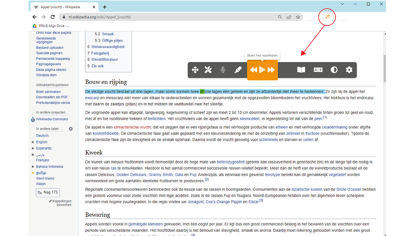Screen dimensions: 420x236
Task: Open the book dictionary icon
Action: (301, 70)
